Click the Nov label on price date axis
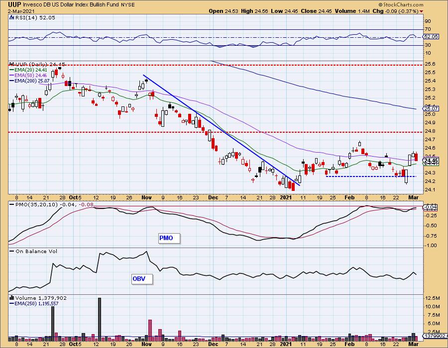Viewport: 448px width, 348px height. (146, 197)
